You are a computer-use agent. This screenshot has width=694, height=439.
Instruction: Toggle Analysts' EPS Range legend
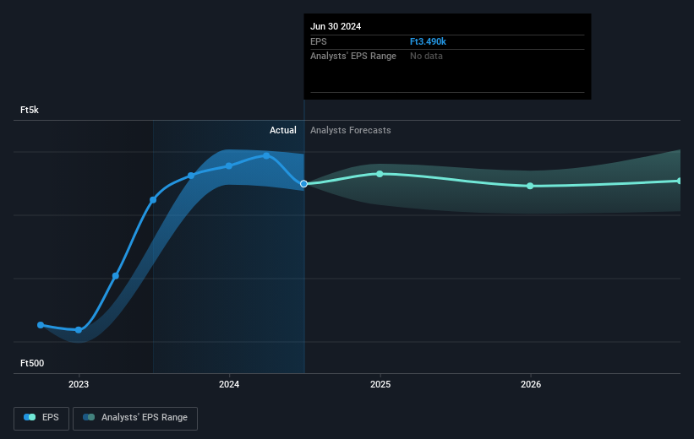coord(135,418)
